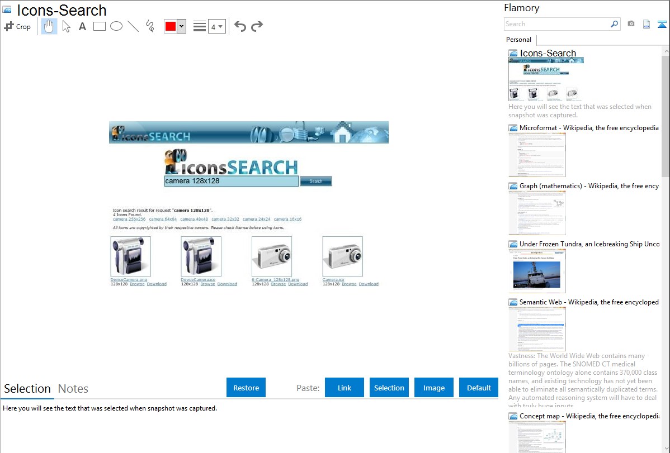Click the Selection paste button

coord(389,388)
